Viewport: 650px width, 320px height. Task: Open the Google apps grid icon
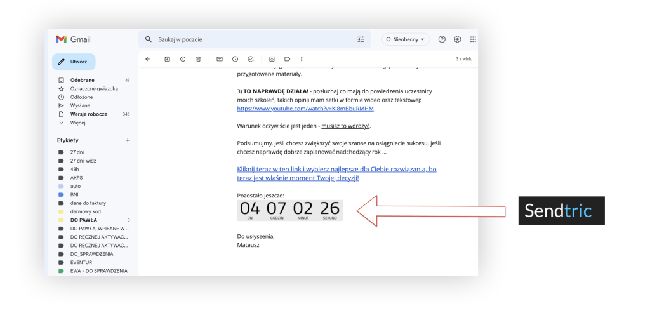point(473,39)
